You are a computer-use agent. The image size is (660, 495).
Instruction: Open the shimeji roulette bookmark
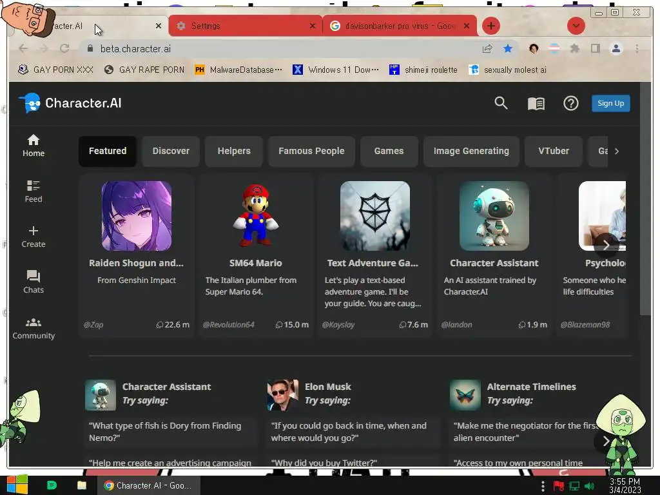[x=423, y=70]
